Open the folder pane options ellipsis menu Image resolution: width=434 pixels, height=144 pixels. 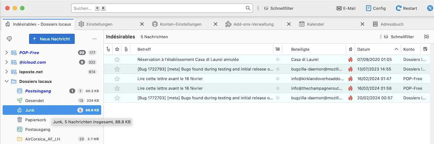coord(95,39)
